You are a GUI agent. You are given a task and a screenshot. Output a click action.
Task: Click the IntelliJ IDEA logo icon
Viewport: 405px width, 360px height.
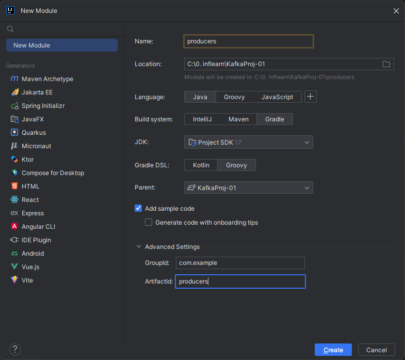10,11
